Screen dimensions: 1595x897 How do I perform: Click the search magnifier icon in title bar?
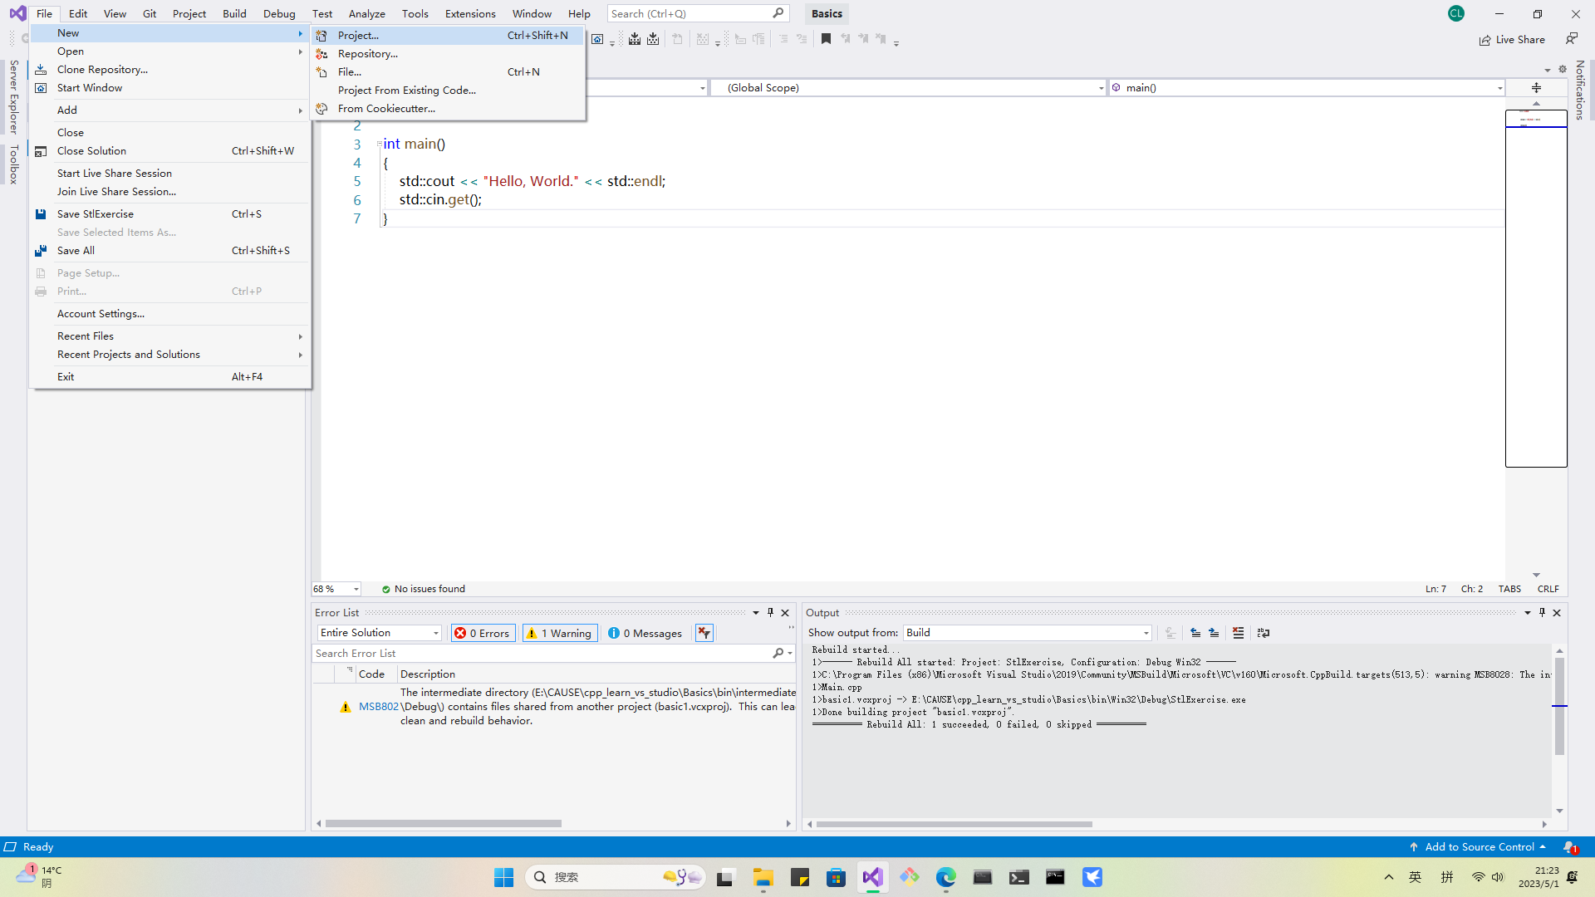click(778, 13)
